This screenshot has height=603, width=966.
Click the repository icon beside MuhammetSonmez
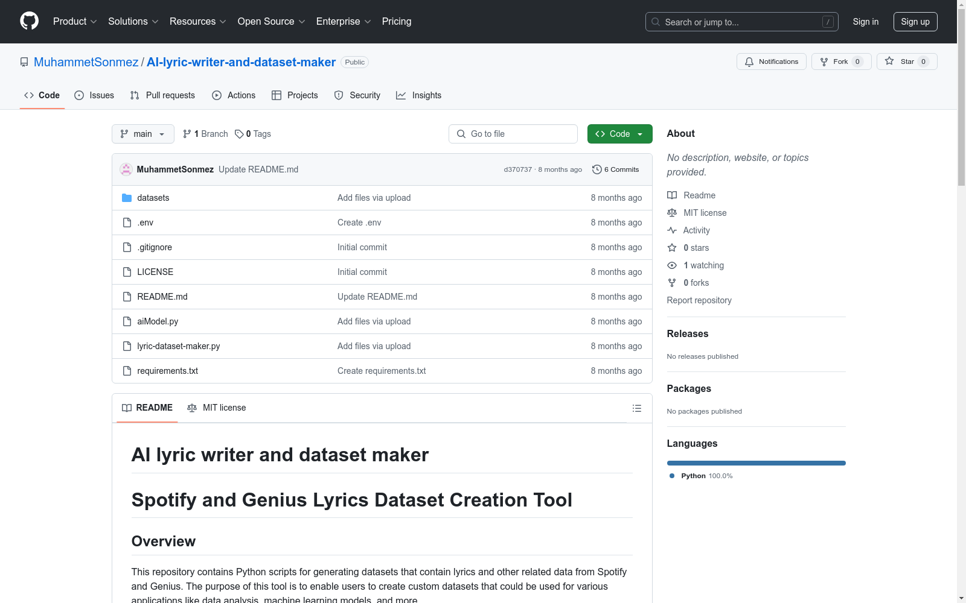(x=24, y=62)
